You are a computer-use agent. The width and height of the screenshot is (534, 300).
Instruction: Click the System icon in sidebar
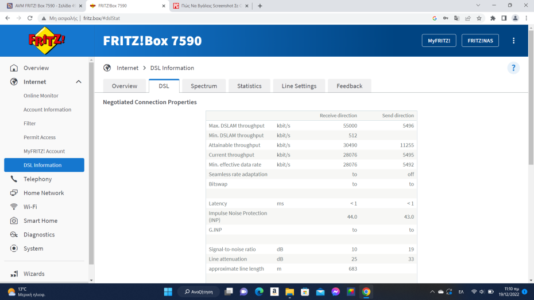(x=14, y=248)
